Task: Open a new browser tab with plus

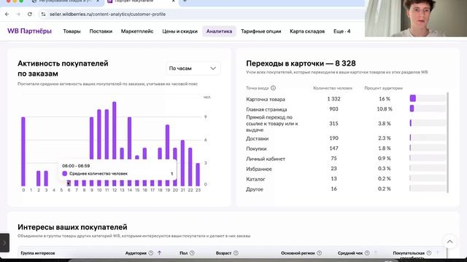Action: coord(185,1)
